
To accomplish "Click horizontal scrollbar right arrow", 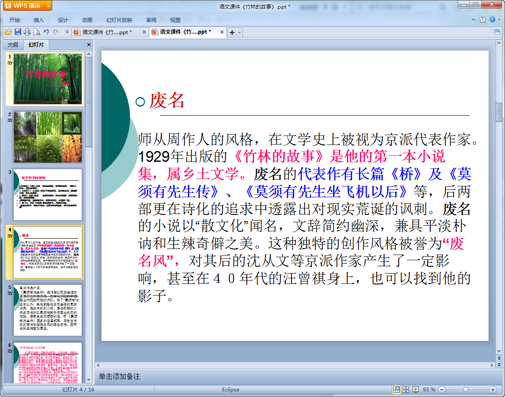I will (492, 365).
